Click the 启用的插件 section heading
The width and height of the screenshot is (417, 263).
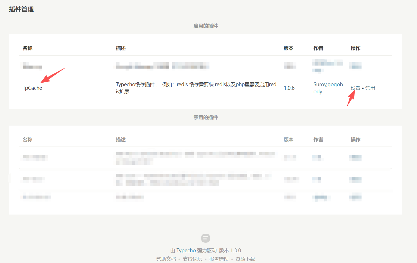[x=206, y=26]
